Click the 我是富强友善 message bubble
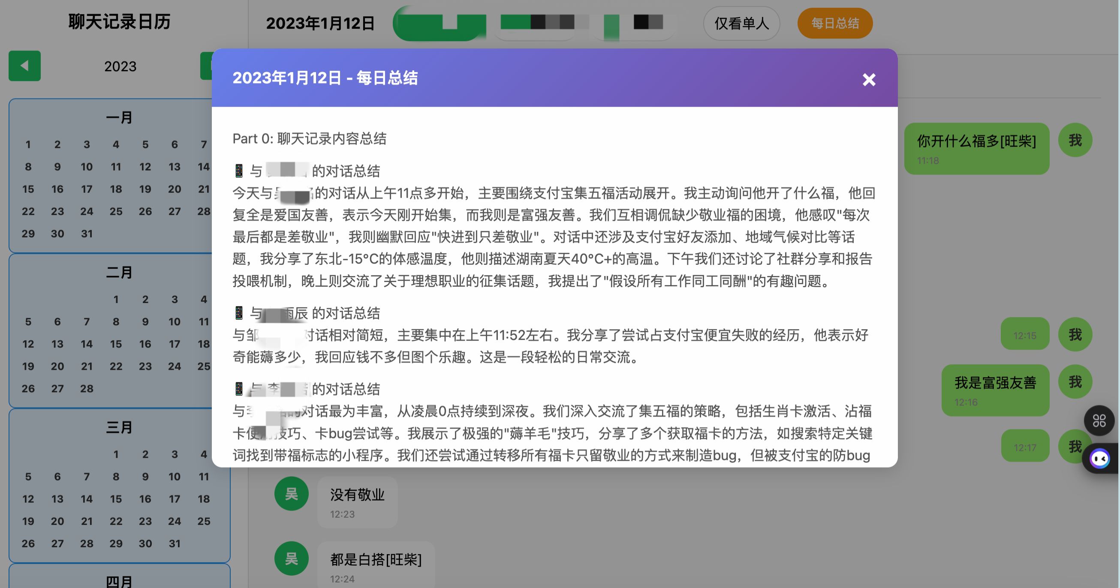The width and height of the screenshot is (1120, 588). click(995, 390)
